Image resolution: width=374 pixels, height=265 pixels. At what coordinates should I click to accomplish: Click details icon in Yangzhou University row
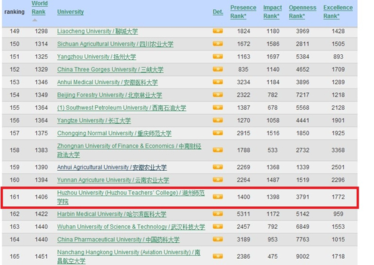click(x=218, y=56)
